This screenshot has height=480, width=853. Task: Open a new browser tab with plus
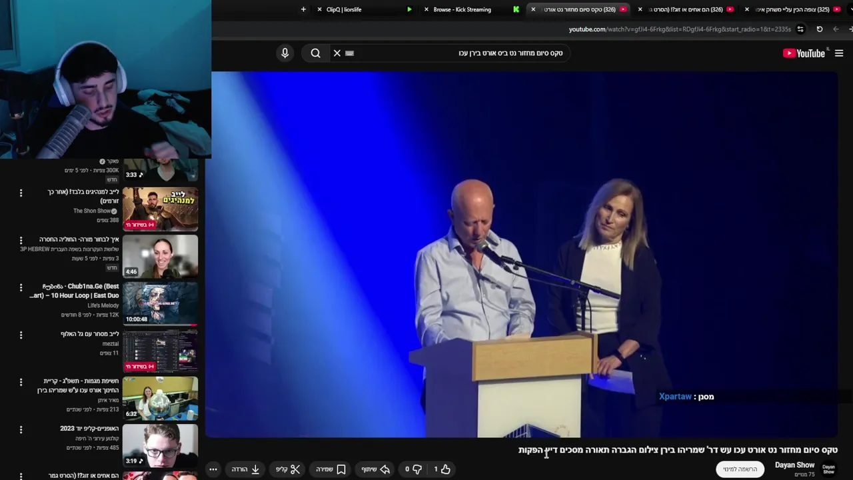pyautogui.click(x=303, y=9)
